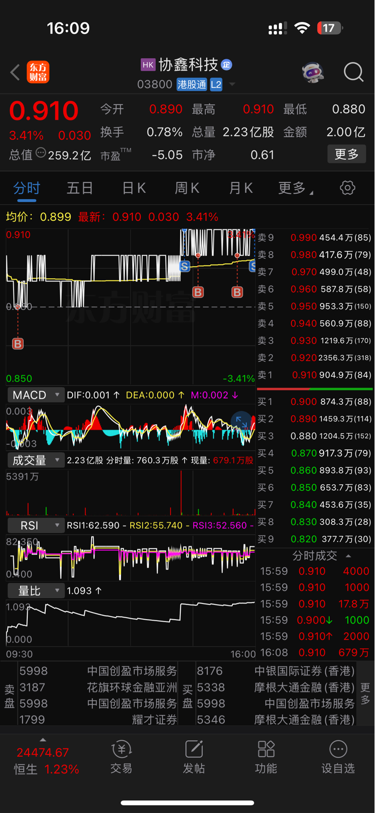Tap the 港股通 badge
375x813 pixels.
point(192,85)
